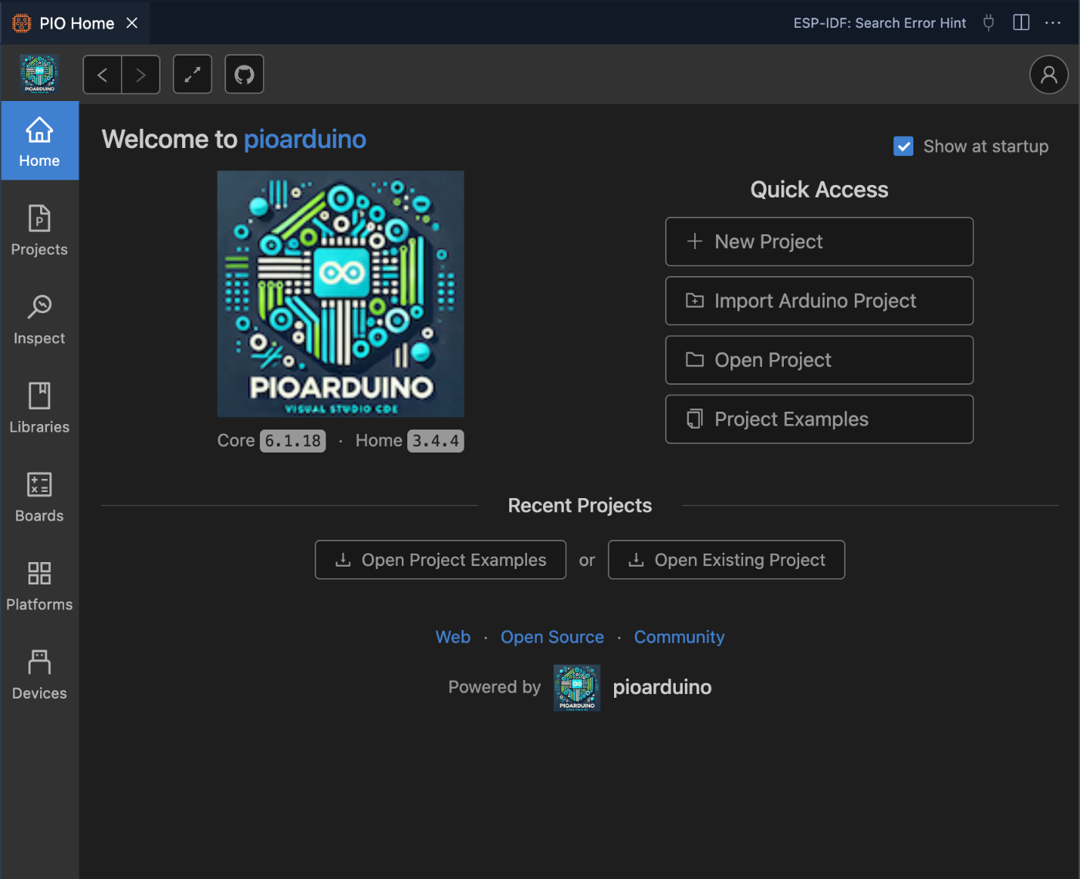The width and height of the screenshot is (1080, 879).
Task: Browse Project Examples in Quick Access
Action: point(819,419)
